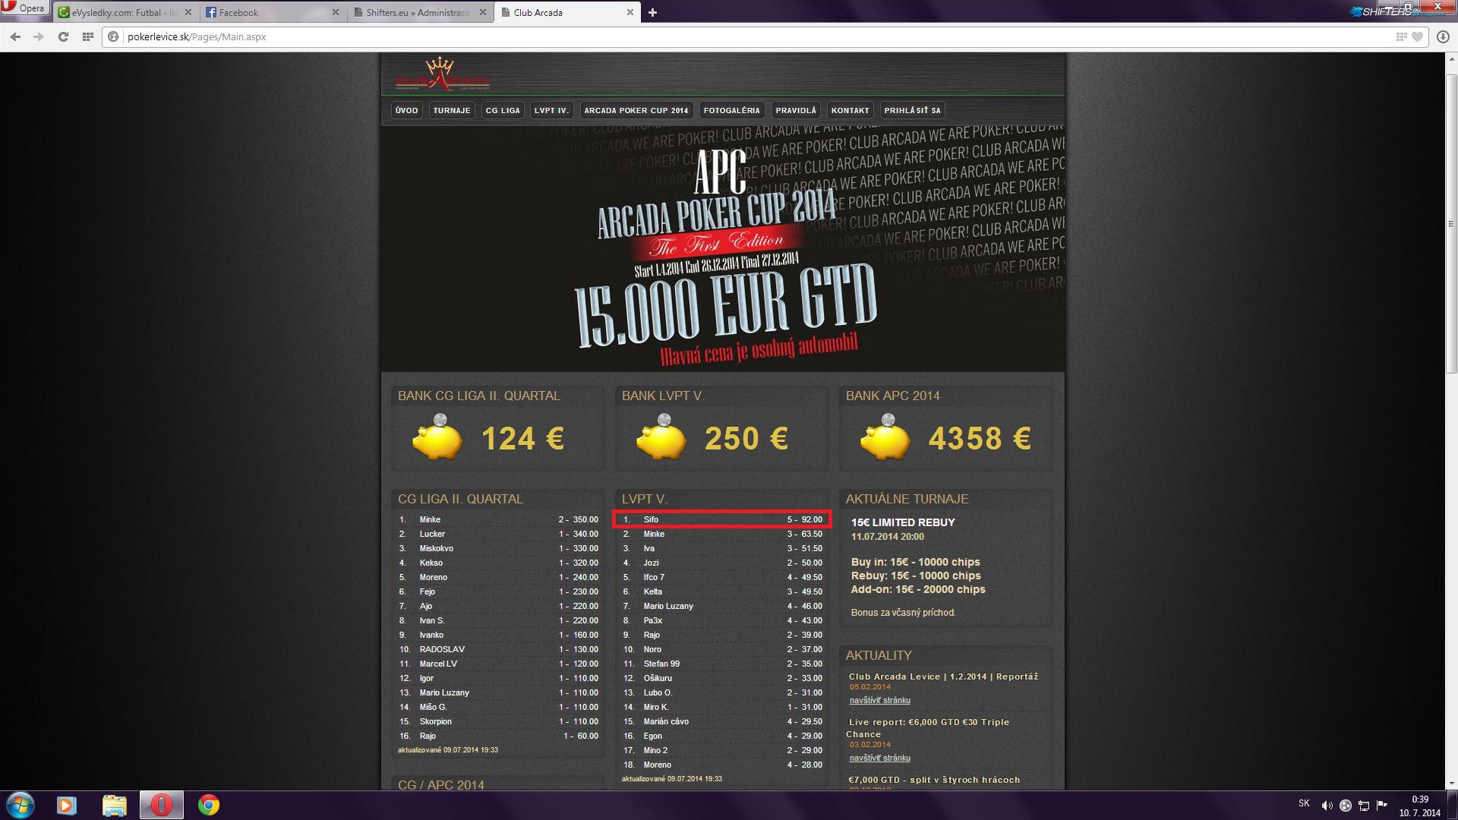Viewport: 1458px width, 820px height.
Task: Click RADOSLAV row in CG LIGA table
Action: tap(498, 649)
